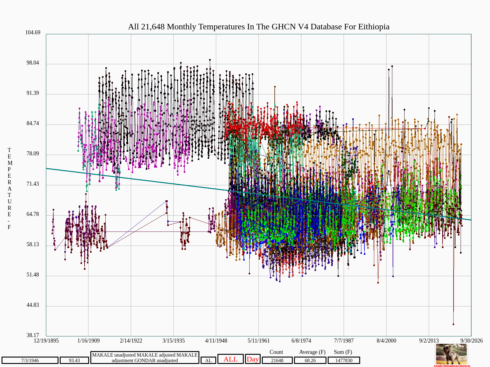The height and width of the screenshot is (367, 490).
Task: Click the red Day button
Action: pyautogui.click(x=253, y=359)
